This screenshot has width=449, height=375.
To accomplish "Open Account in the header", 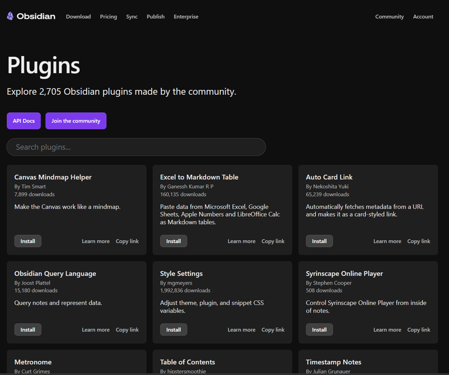I will [423, 17].
